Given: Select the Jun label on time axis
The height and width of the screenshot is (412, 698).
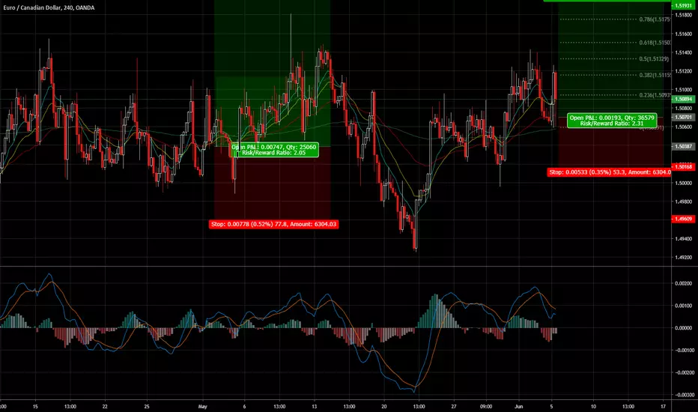Looking at the screenshot, I should point(518,406).
